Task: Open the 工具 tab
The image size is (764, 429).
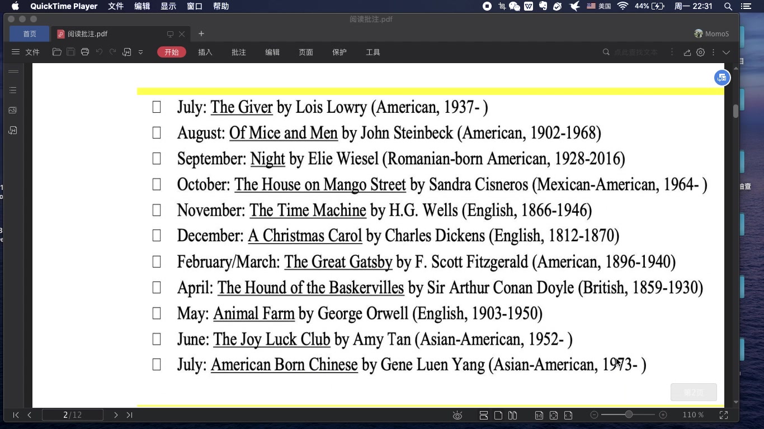Action: 373,52
